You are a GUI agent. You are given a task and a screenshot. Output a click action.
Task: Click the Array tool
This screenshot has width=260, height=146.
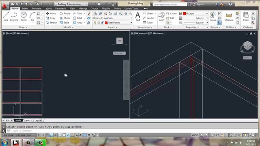(78, 23)
